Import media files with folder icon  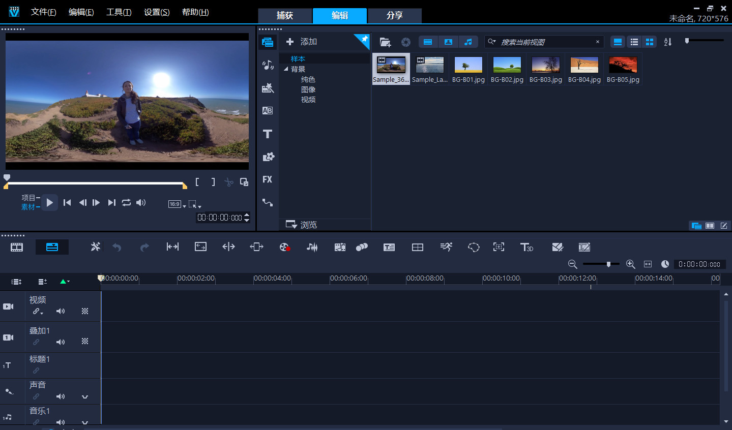(385, 42)
